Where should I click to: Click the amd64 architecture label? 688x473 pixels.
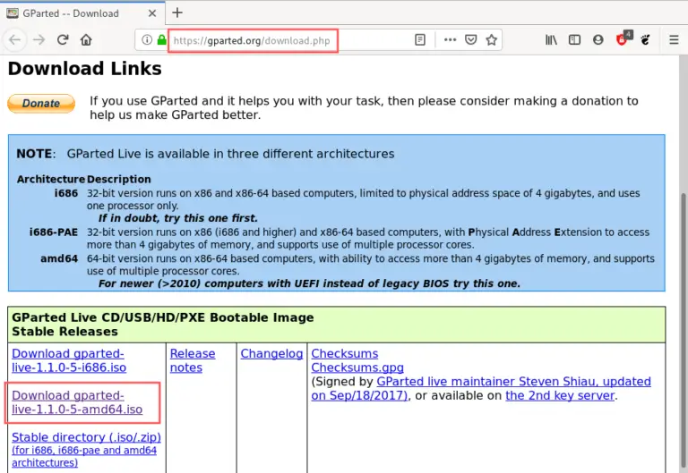tap(59, 258)
